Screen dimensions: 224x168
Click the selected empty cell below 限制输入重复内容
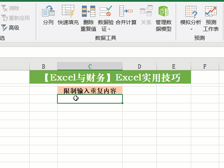coord(90,99)
